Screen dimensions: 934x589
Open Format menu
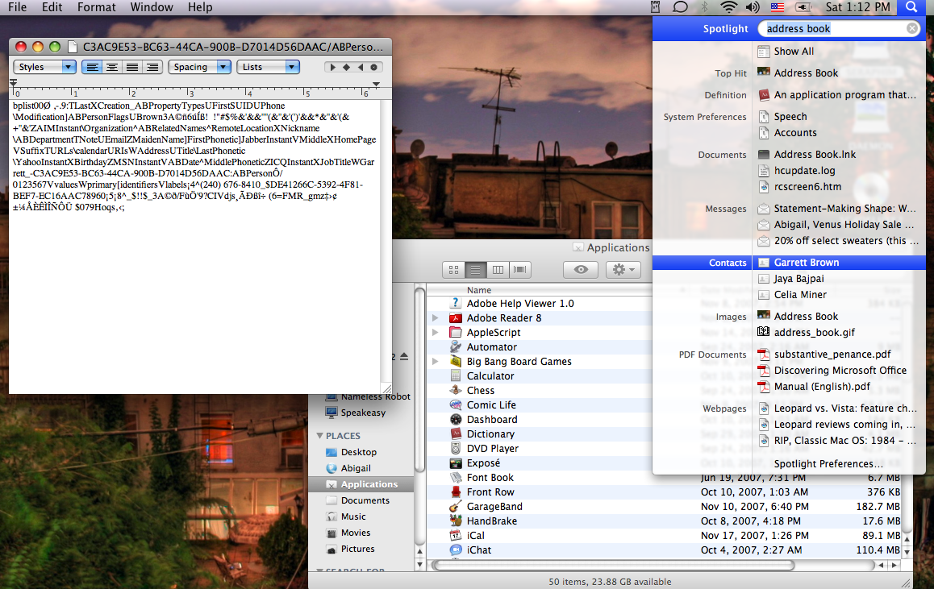click(x=97, y=7)
